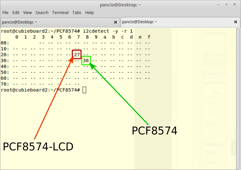Open the Edit menu

tap(16, 13)
